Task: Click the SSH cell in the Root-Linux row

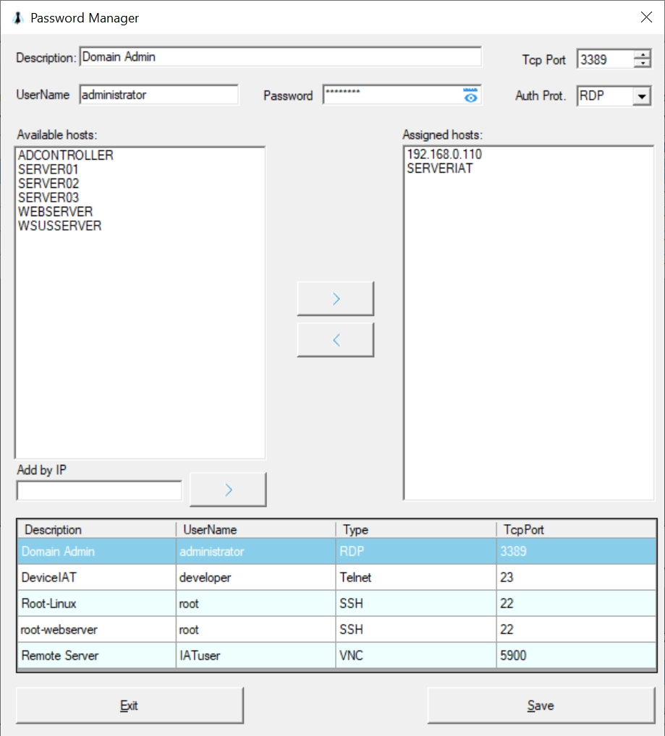Action: tap(416, 603)
